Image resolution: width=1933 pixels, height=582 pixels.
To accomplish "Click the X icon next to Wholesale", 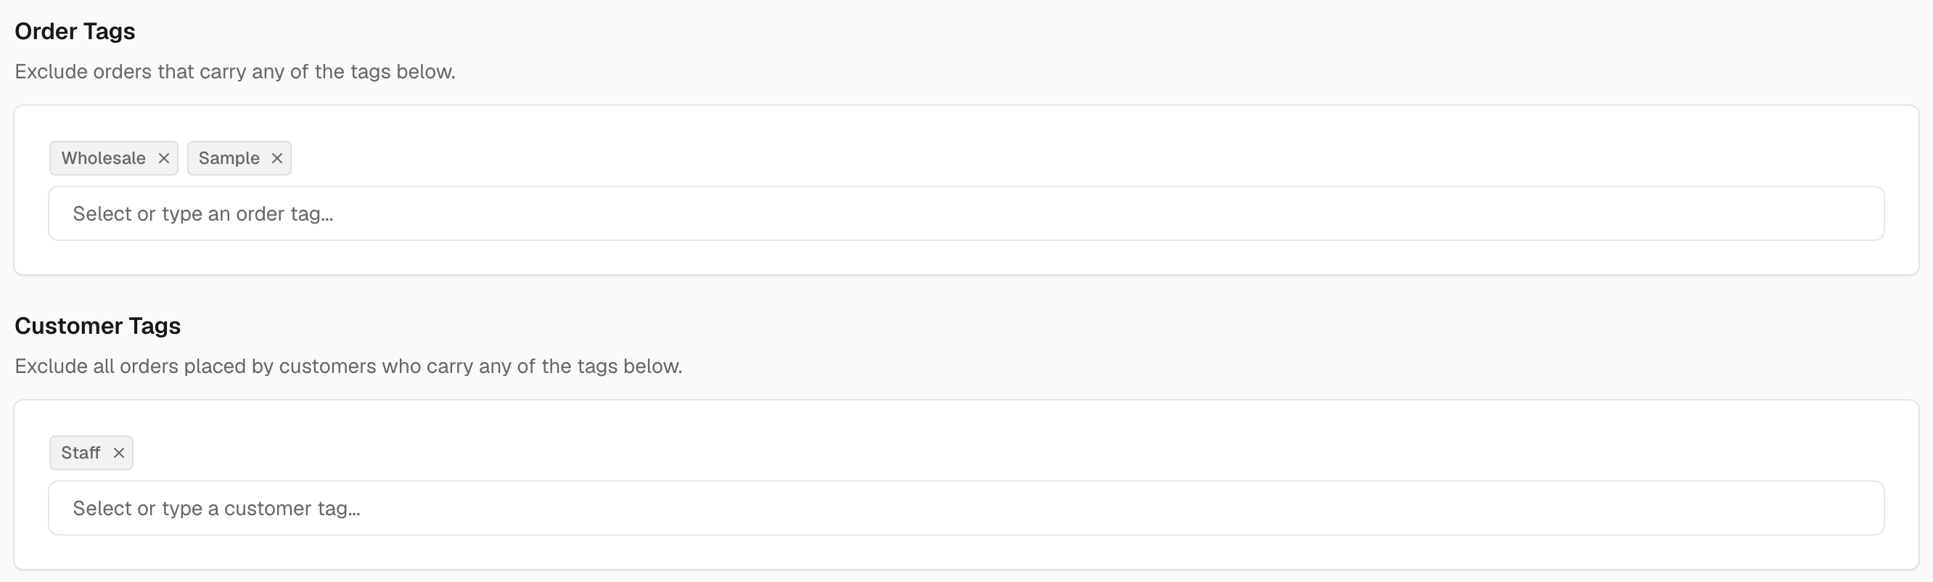I will [163, 158].
